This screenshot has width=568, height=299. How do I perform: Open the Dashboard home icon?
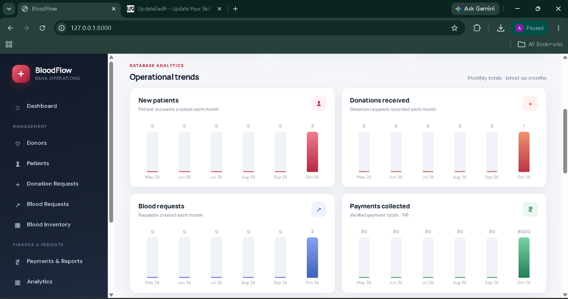tap(17, 107)
